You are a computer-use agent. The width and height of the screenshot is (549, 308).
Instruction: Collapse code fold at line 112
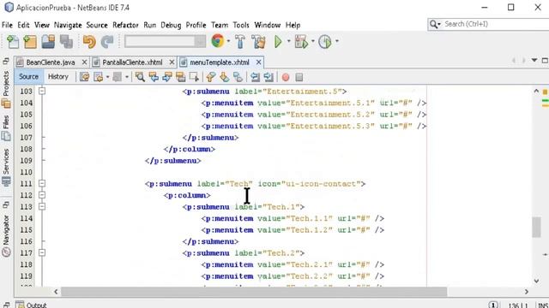pyautogui.click(x=42, y=195)
